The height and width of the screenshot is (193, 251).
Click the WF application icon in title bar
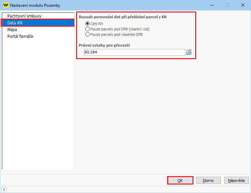coord(5,5)
